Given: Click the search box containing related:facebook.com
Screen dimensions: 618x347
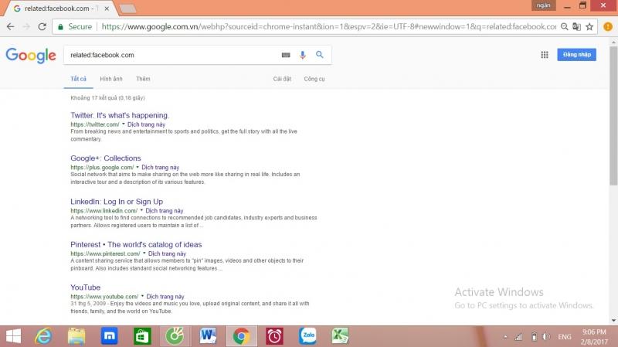Looking at the screenshot, I should (x=170, y=55).
